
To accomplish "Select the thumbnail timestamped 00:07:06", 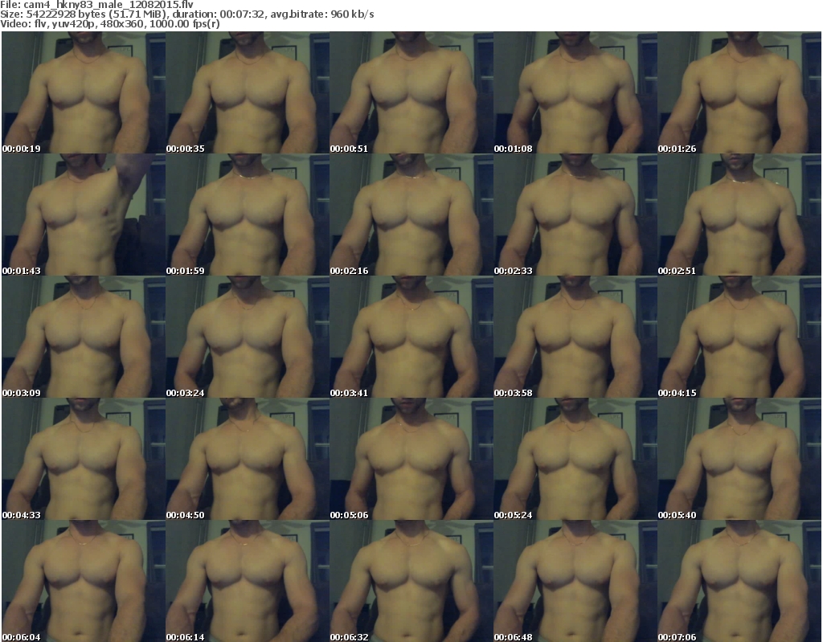I will 739,581.
